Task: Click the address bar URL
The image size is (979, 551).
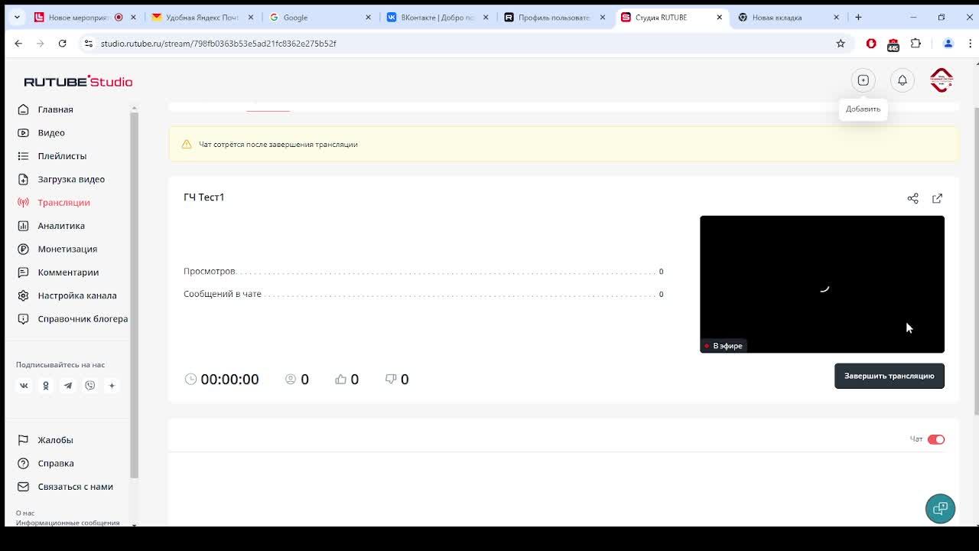Action: (x=219, y=44)
